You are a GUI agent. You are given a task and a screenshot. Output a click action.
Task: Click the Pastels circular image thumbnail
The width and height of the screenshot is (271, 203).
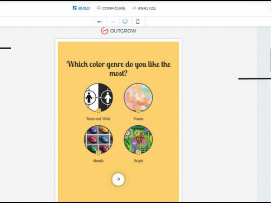138,97
